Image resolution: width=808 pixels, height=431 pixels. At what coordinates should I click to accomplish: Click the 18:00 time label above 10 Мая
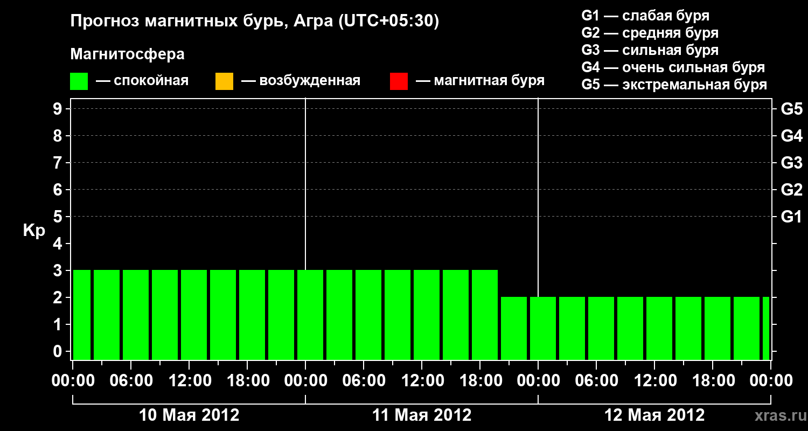coord(247,380)
